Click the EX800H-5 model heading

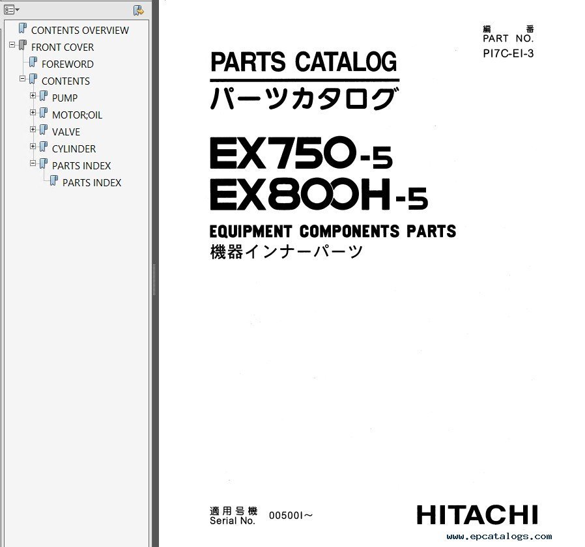tap(319, 194)
